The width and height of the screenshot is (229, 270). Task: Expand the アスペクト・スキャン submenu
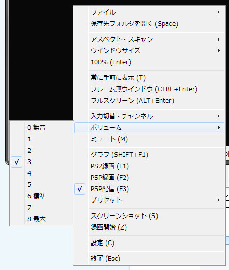click(149, 39)
